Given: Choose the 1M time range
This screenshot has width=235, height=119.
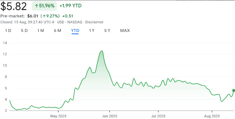Looking at the screenshot, I should [41, 30].
